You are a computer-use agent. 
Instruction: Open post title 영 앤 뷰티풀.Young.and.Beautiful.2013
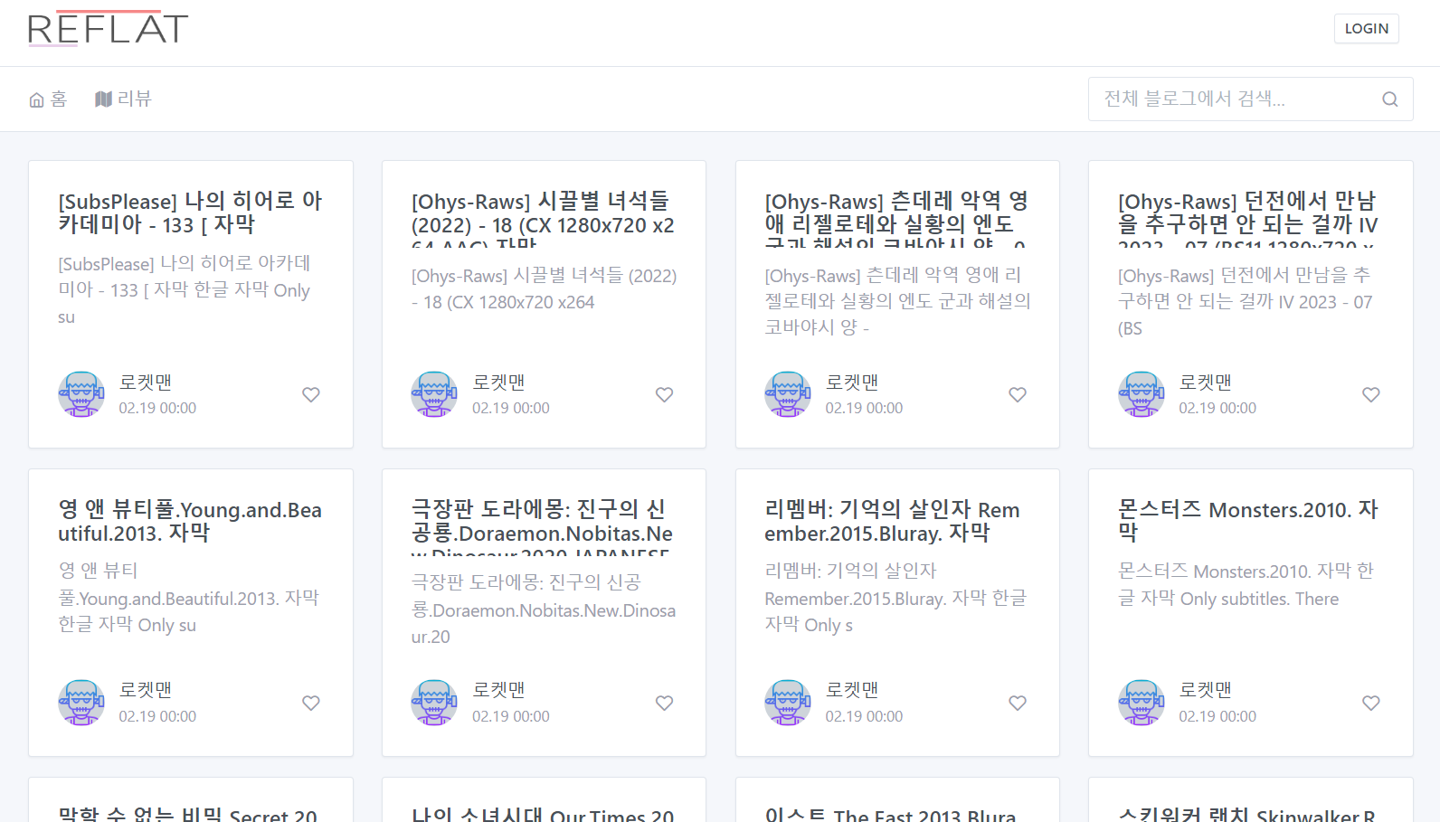point(190,521)
